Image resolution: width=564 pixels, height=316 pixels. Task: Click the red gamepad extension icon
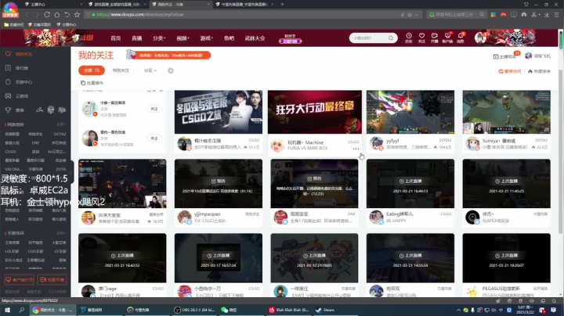point(503,15)
